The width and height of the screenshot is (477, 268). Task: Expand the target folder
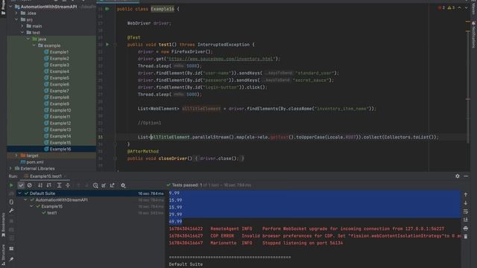pos(16,156)
